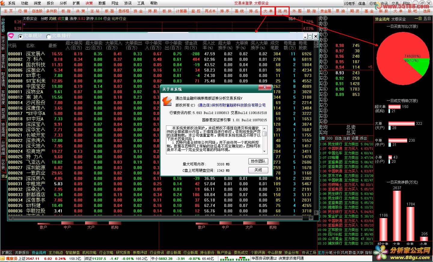Open the 基本资料 side tab

pos(3,61)
